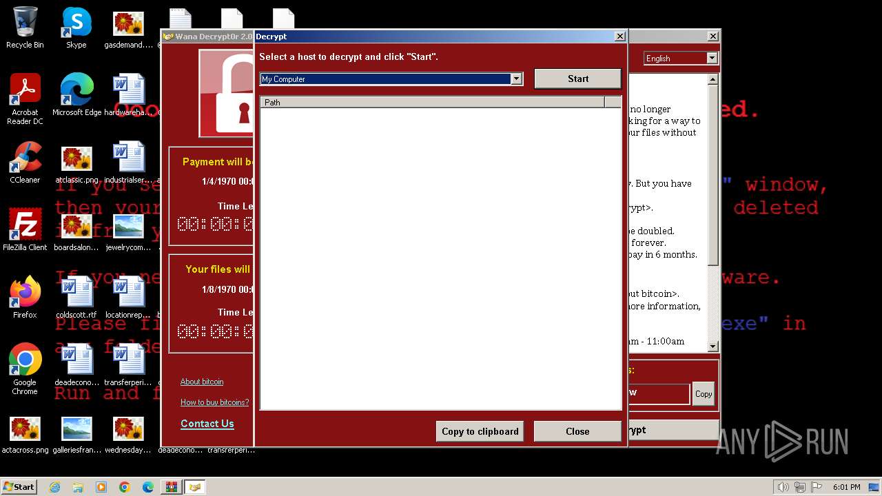
Task: Open the Windows Start menu
Action: click(19, 487)
